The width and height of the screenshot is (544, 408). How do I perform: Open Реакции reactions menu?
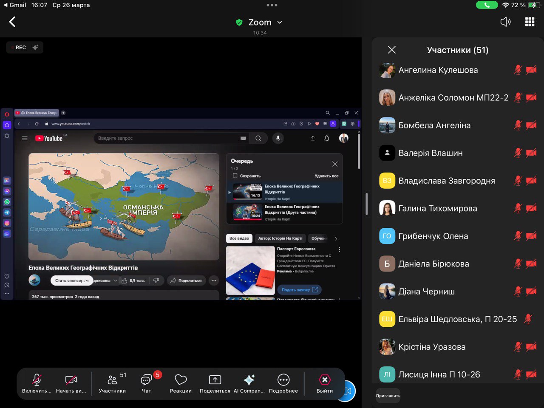181,383
